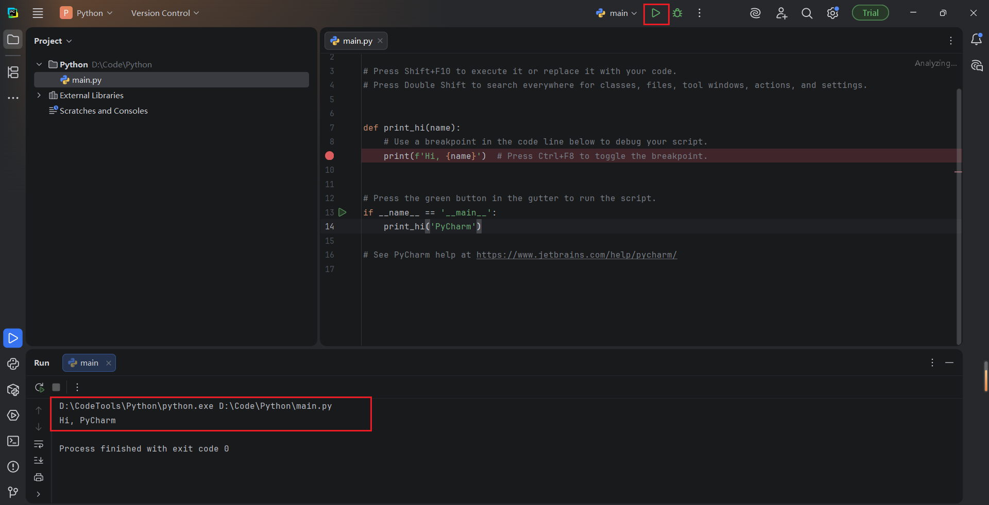Stop the process with square button
The width and height of the screenshot is (989, 505).
tap(56, 387)
